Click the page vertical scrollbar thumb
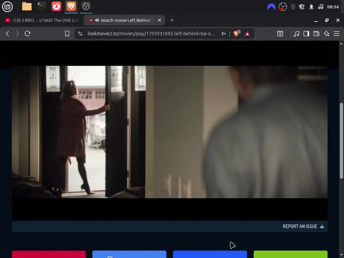This screenshot has width=344, height=258. (341, 140)
